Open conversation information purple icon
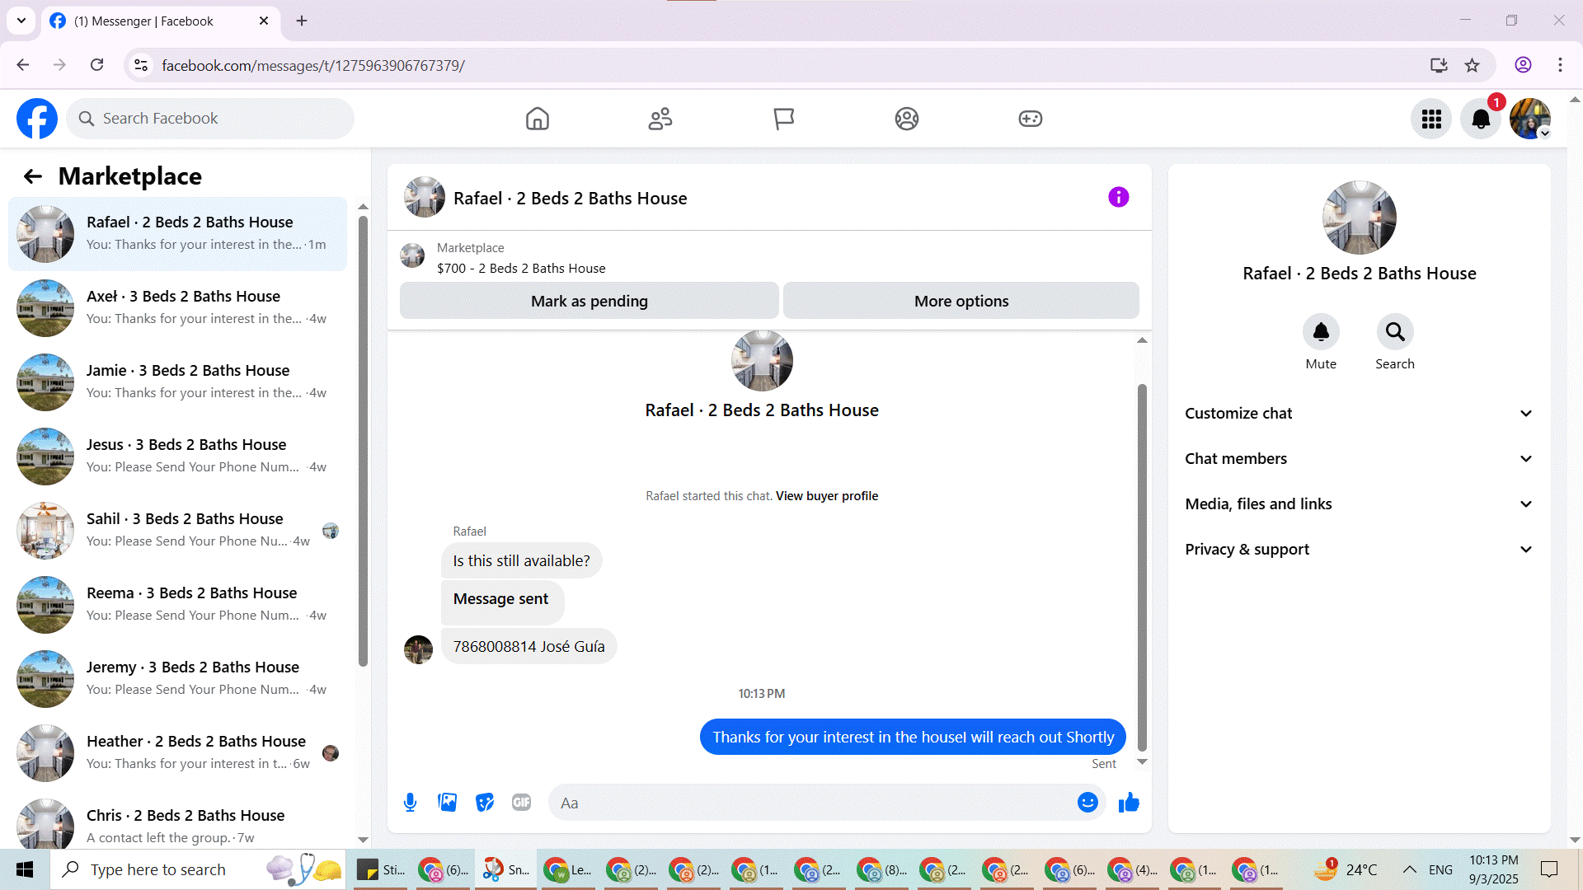 1119,197
